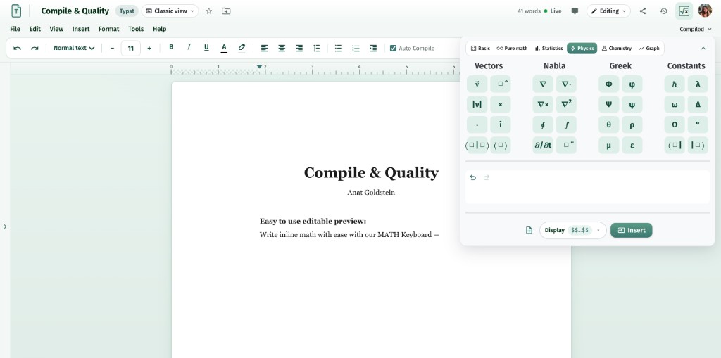Open the Format menu
The height and width of the screenshot is (358, 721).
coord(109,29)
